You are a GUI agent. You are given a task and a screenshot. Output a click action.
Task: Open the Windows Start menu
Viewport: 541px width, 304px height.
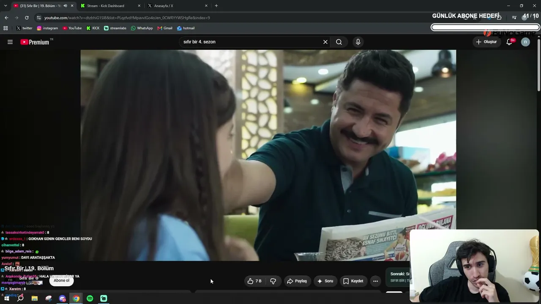click(x=6, y=299)
